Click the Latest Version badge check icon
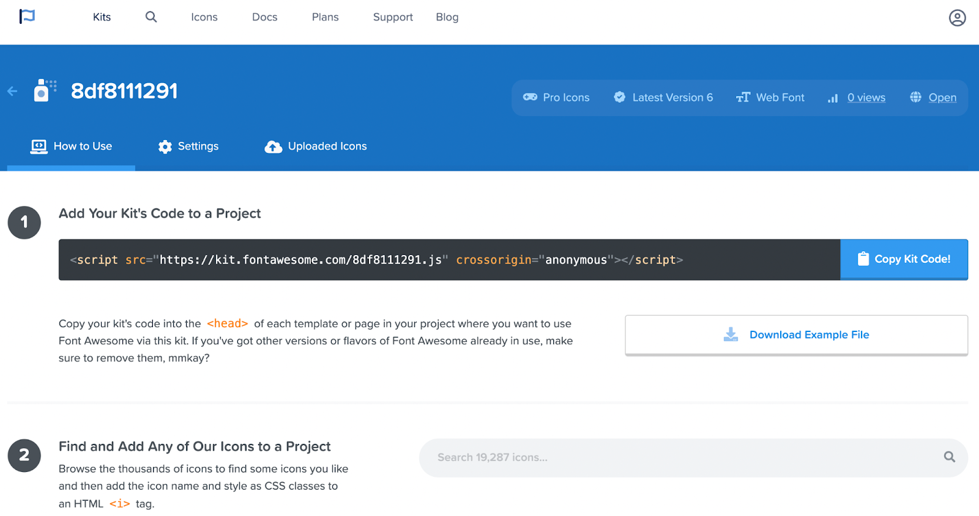This screenshot has height=516, width=979. click(x=620, y=97)
